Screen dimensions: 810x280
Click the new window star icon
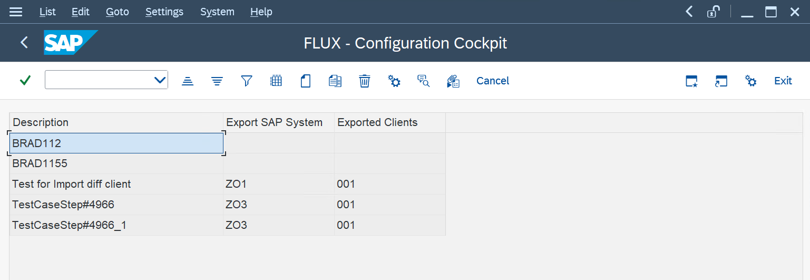pos(691,81)
